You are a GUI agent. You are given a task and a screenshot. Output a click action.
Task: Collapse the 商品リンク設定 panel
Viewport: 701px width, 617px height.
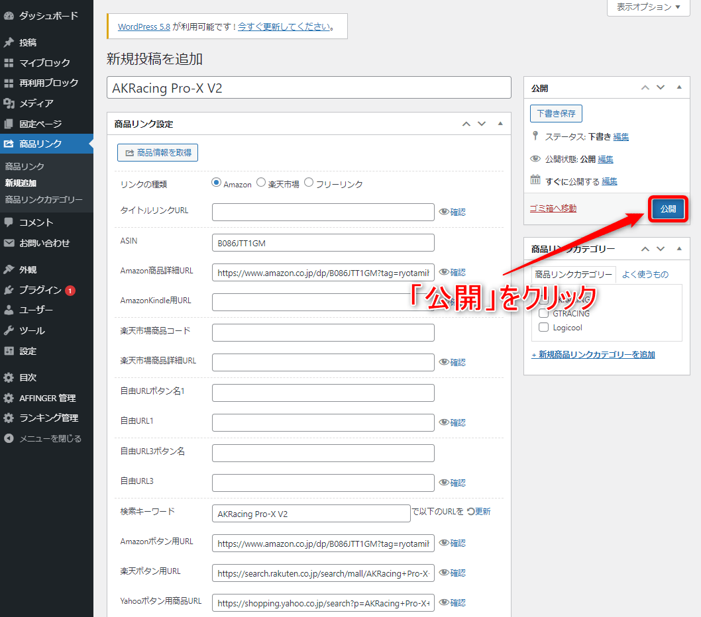click(500, 124)
